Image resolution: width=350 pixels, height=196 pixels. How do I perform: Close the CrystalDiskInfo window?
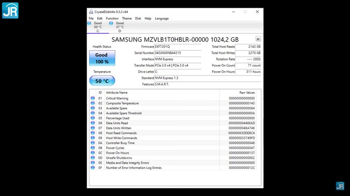pos(257,12)
